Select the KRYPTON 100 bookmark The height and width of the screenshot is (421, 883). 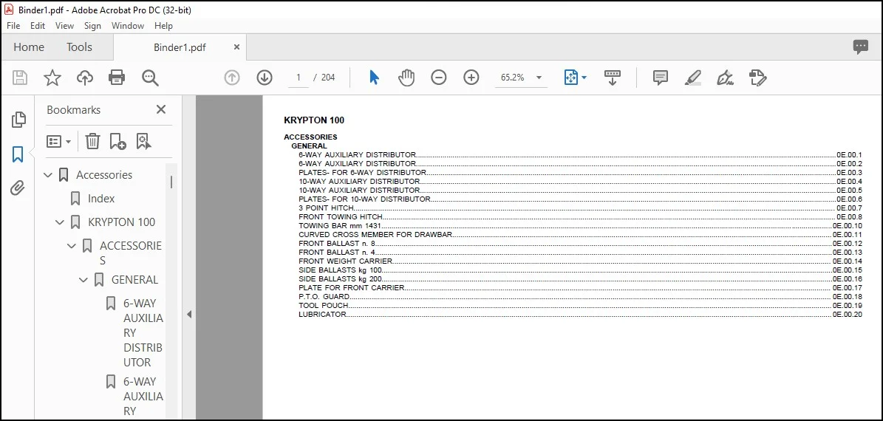[122, 222]
